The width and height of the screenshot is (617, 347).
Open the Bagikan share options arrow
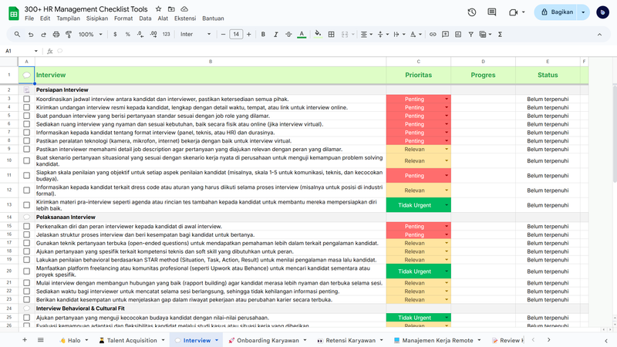tap(583, 12)
